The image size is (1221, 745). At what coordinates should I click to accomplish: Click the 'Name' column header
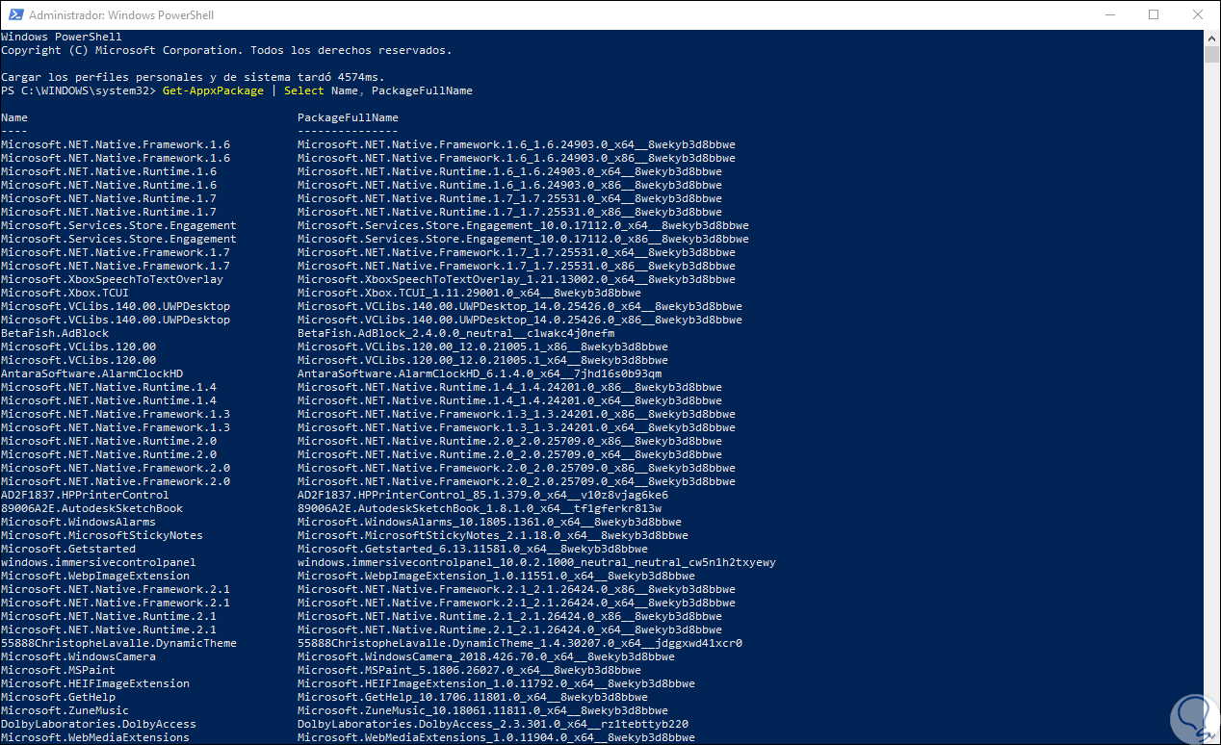tap(14, 117)
